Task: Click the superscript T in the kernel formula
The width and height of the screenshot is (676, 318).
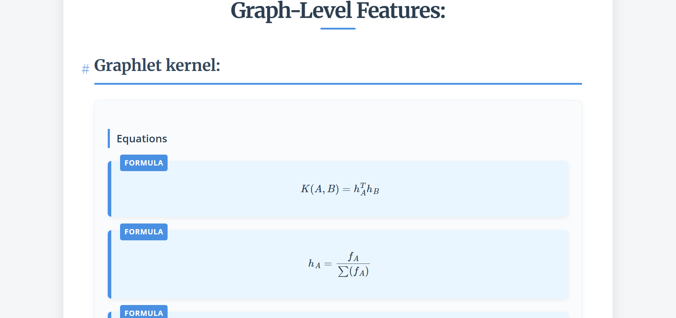Action: tap(363, 185)
